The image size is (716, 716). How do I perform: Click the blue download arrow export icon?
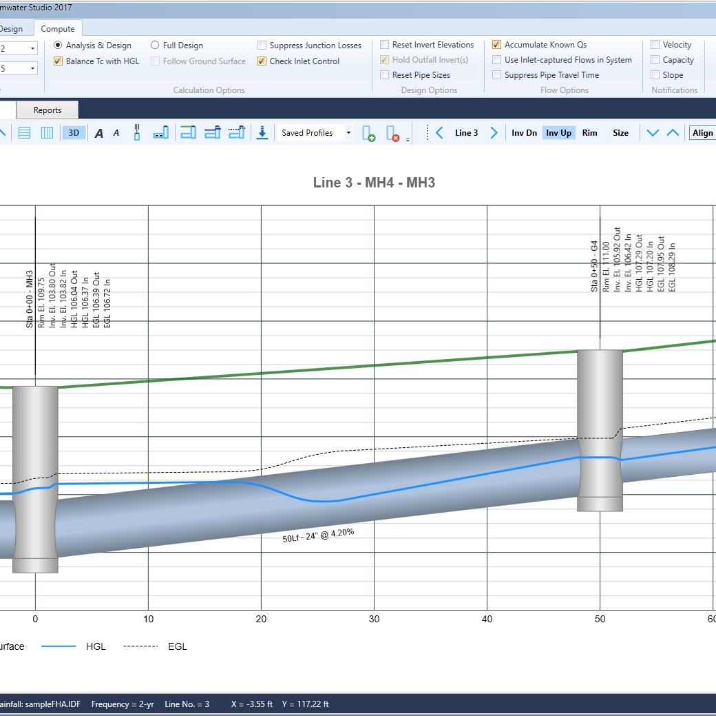[x=262, y=133]
